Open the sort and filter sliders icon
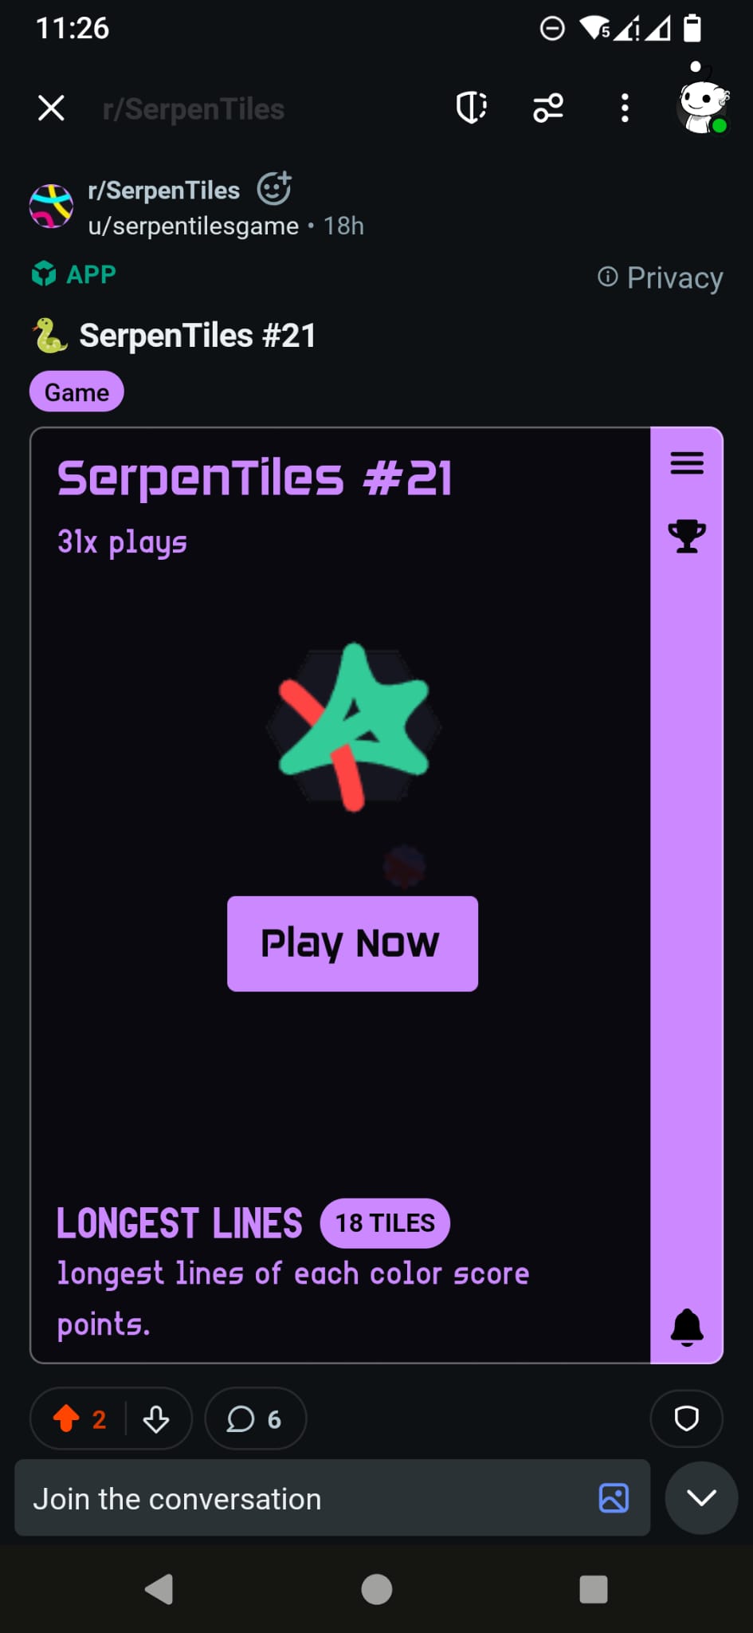This screenshot has width=753, height=1633. [548, 108]
